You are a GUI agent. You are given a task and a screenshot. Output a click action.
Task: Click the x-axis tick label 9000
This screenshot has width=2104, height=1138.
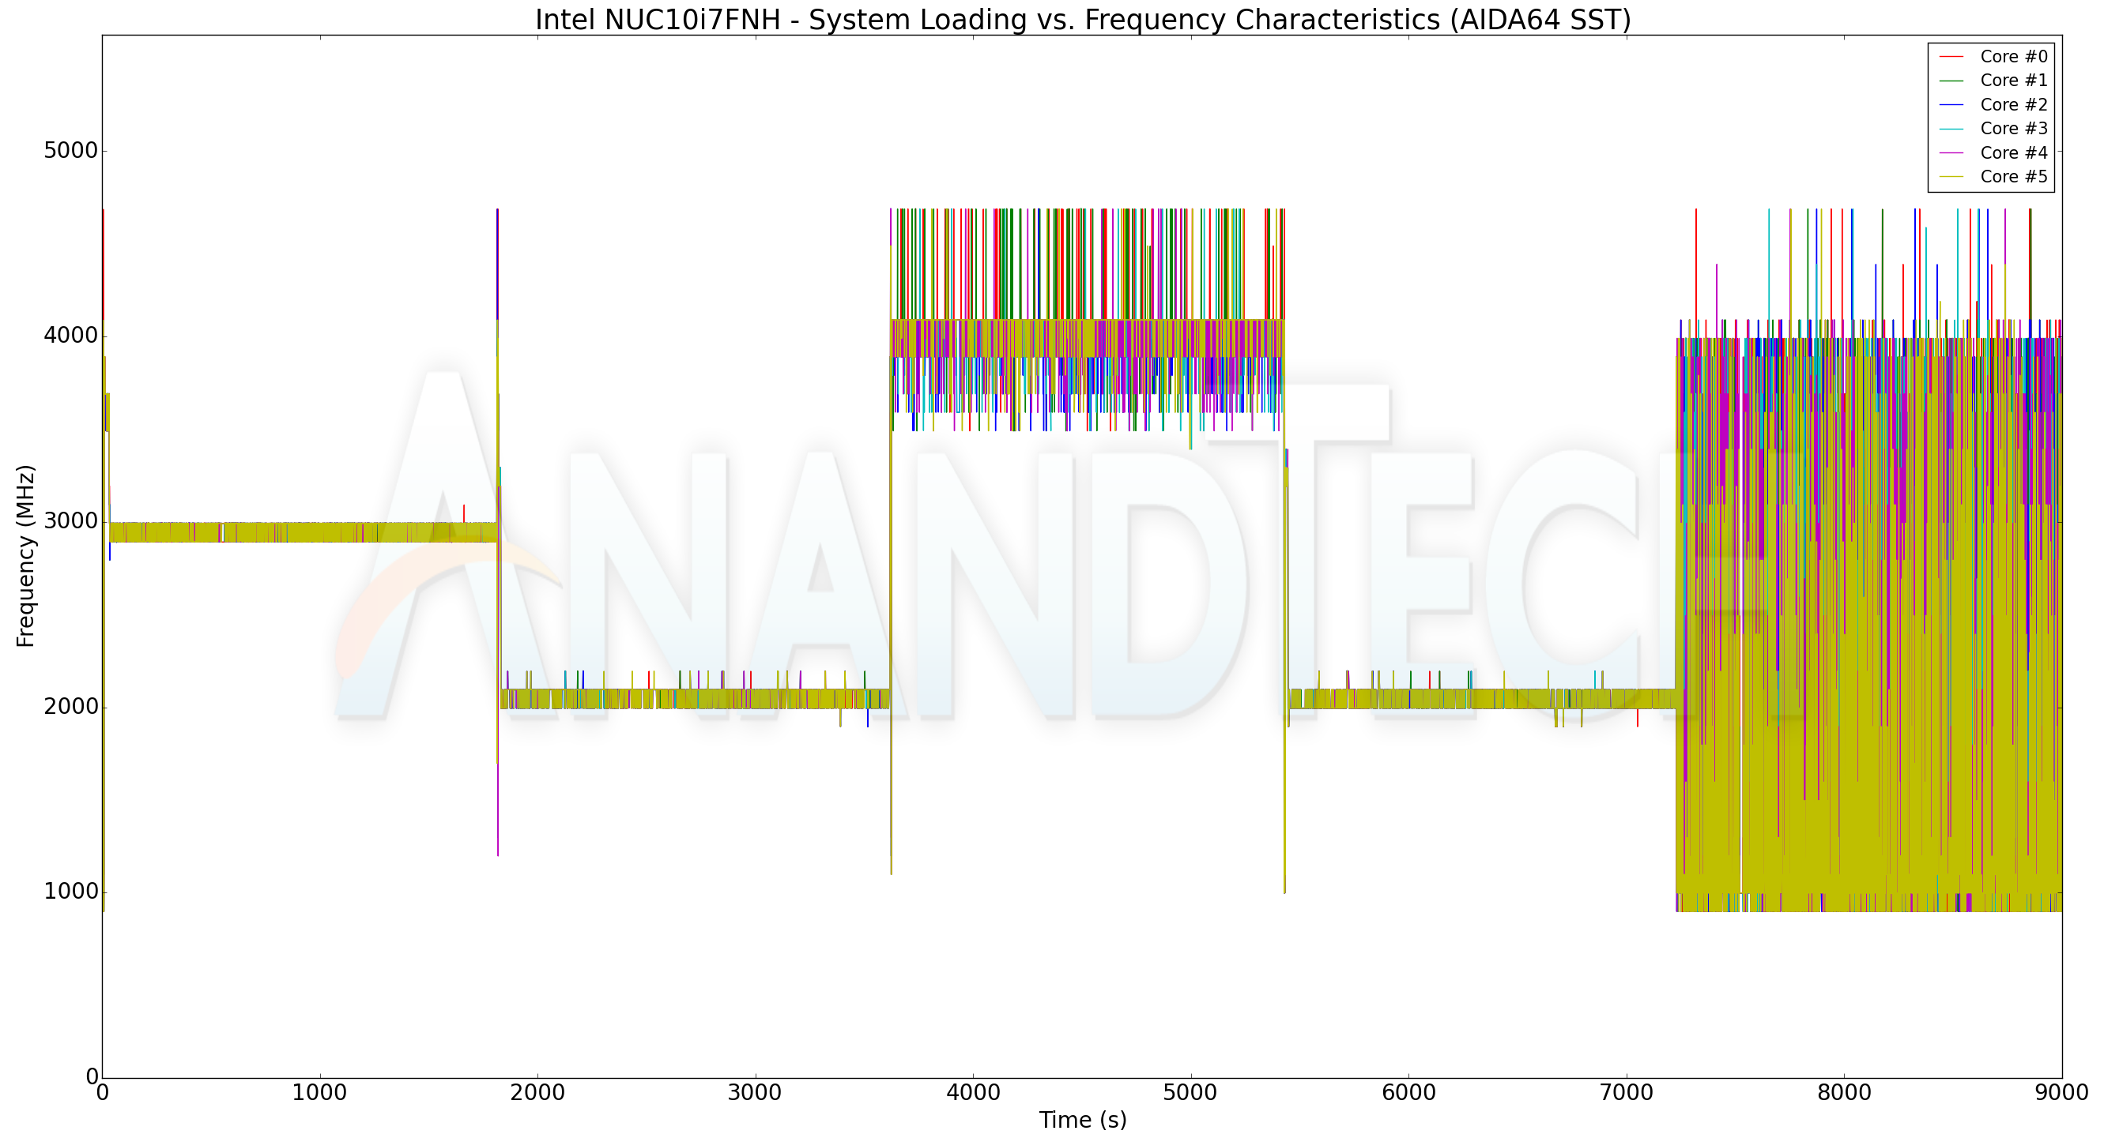[2062, 1092]
